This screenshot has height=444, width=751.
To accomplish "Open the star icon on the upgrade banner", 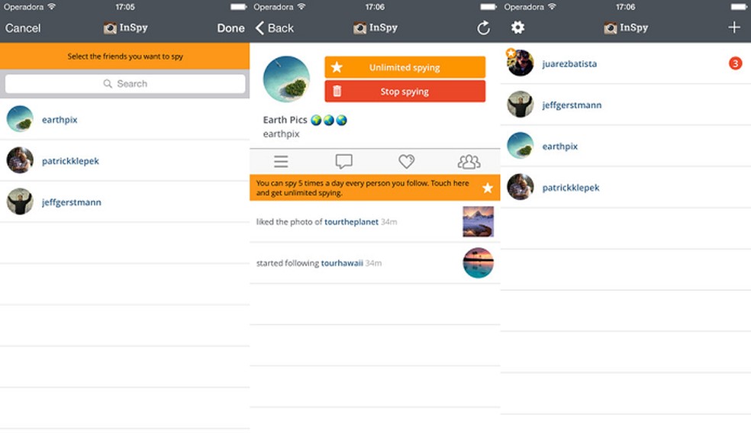I will point(487,187).
